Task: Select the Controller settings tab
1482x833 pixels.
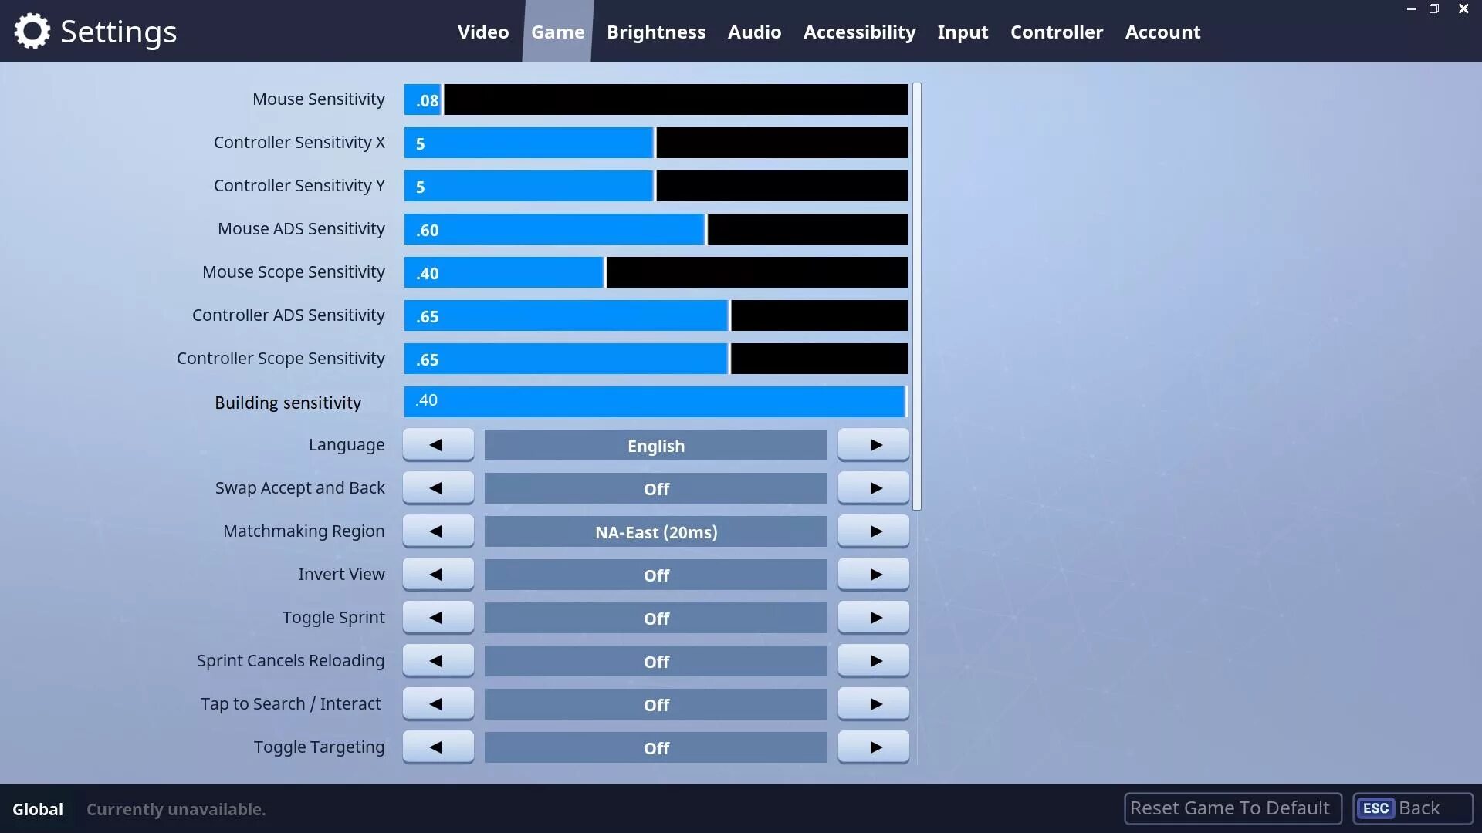Action: click(x=1057, y=32)
